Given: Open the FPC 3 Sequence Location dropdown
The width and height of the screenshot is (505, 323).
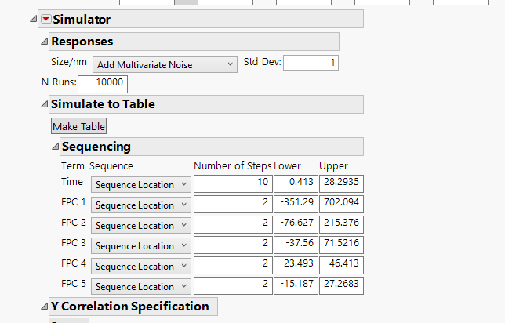Looking at the screenshot, I should [141, 245].
